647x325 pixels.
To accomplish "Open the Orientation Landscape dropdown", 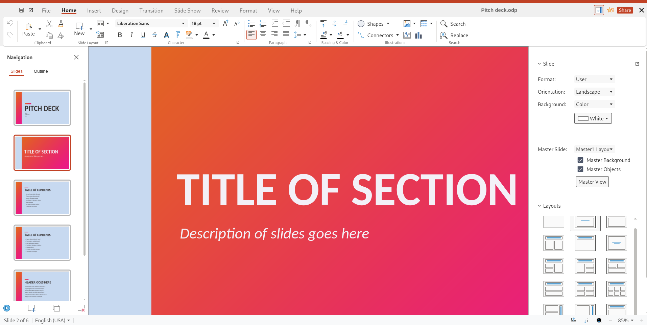I will point(594,92).
